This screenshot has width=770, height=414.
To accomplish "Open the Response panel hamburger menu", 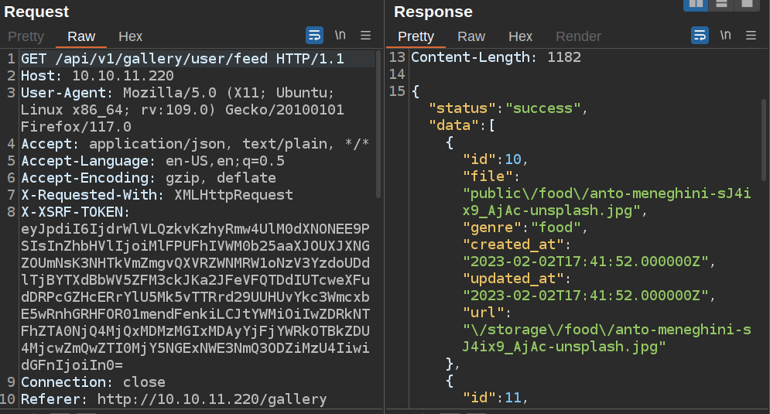I will click(751, 36).
